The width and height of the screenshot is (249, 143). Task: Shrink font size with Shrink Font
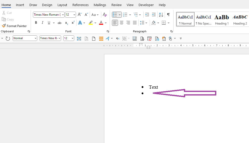tap(86, 15)
